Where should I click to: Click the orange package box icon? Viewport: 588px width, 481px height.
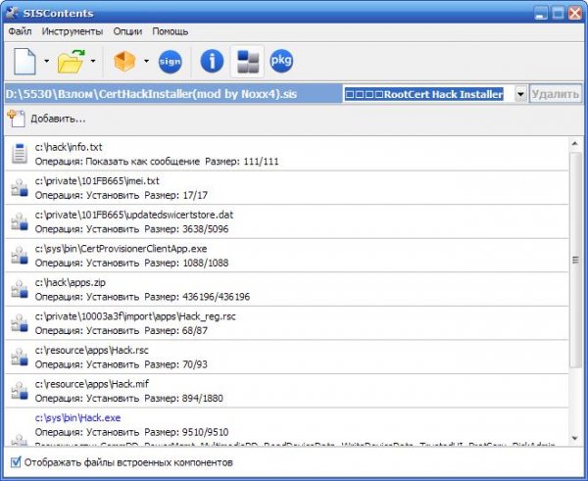tap(124, 61)
